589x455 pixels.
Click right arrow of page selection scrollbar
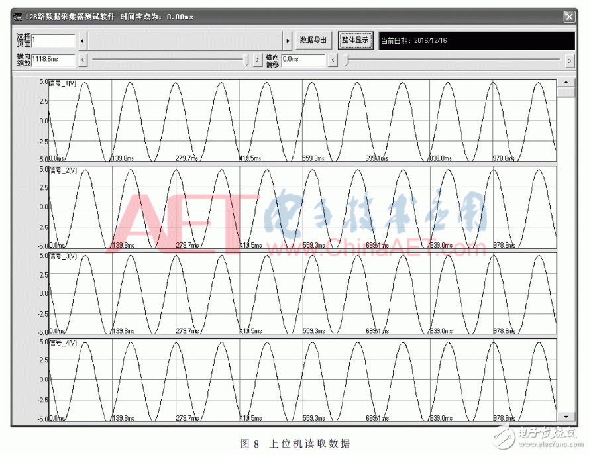pyautogui.click(x=288, y=40)
